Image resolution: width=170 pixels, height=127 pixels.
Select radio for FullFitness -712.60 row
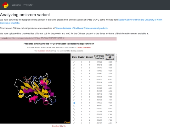(x=74, y=109)
